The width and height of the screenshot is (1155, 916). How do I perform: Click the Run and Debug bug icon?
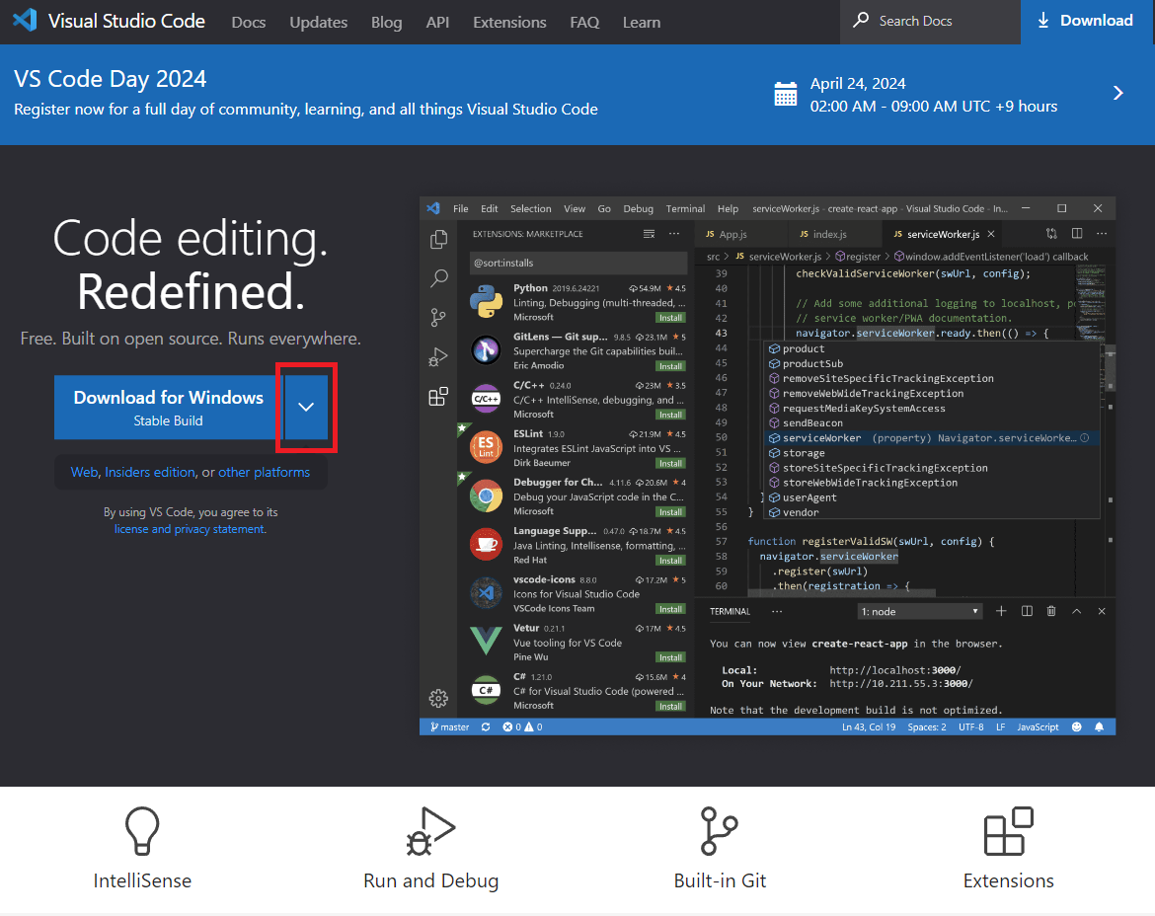tap(430, 831)
